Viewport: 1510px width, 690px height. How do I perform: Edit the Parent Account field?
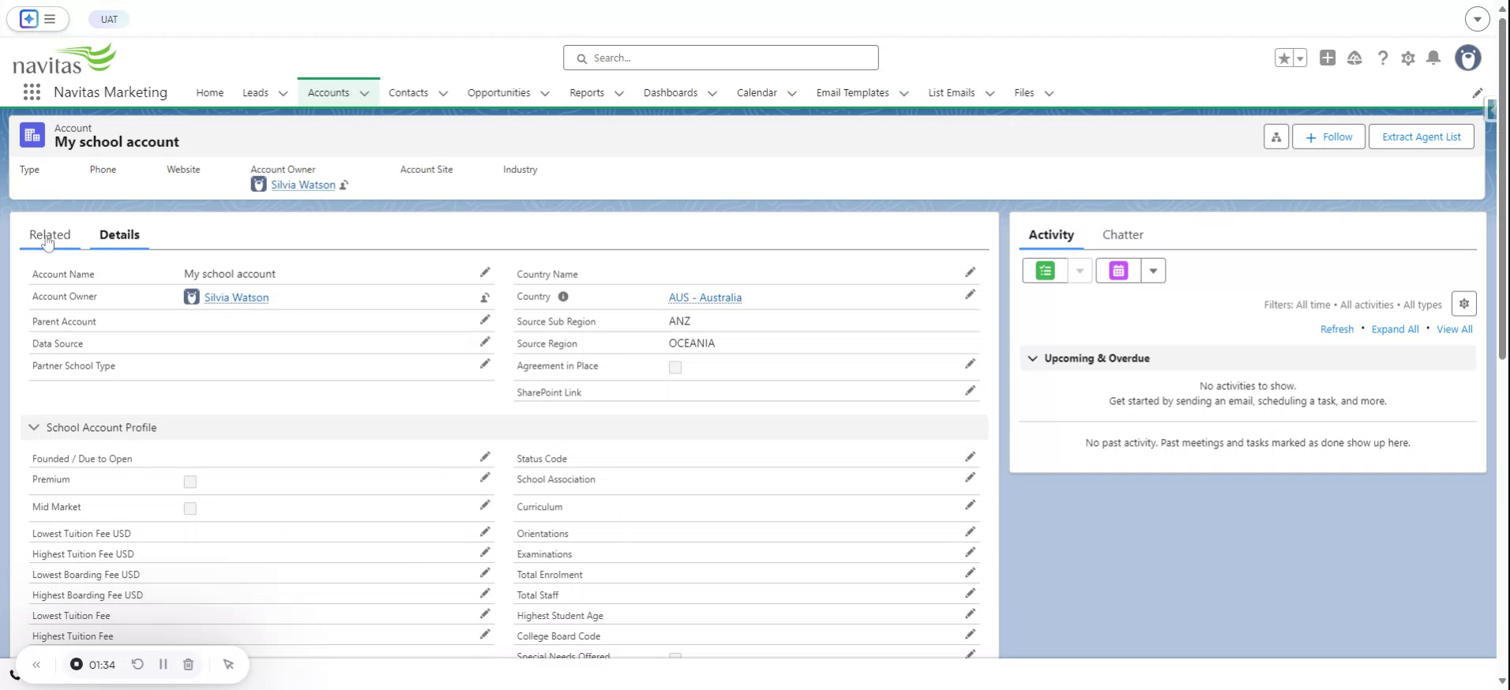[485, 320]
